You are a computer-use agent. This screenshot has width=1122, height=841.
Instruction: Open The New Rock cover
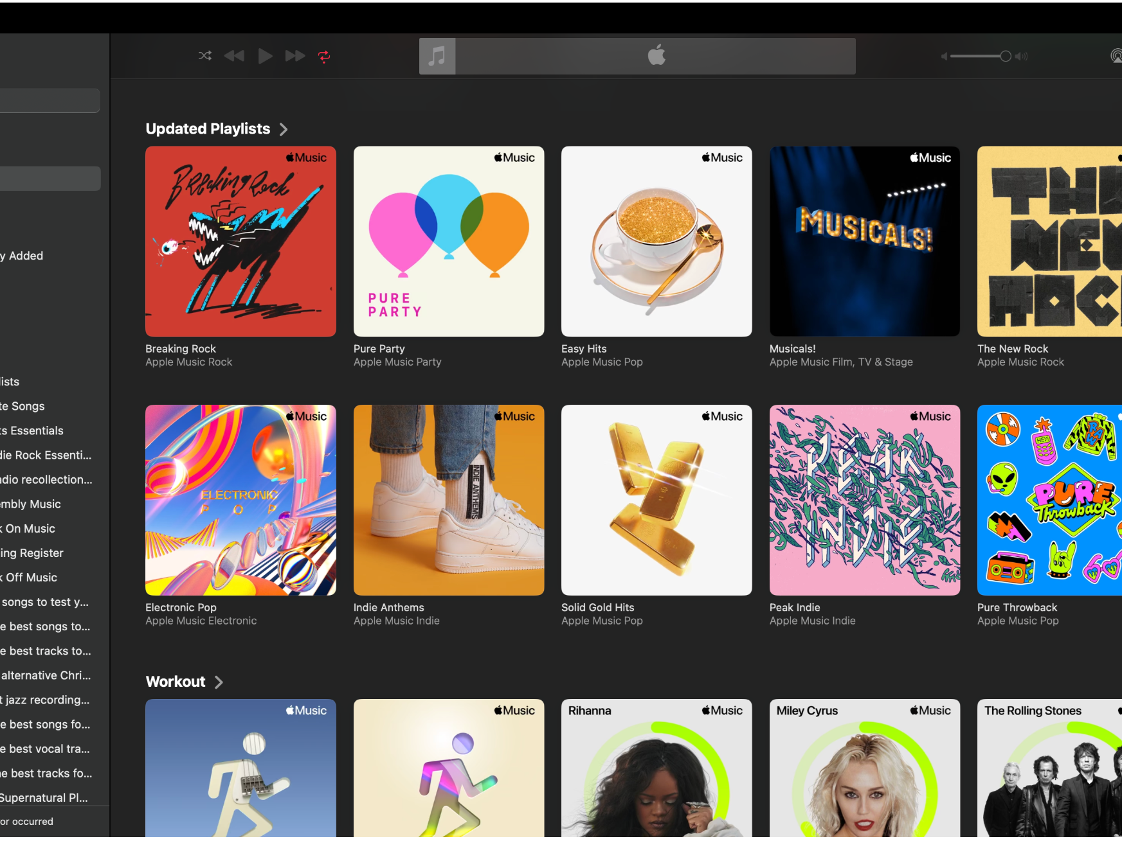1049,241
